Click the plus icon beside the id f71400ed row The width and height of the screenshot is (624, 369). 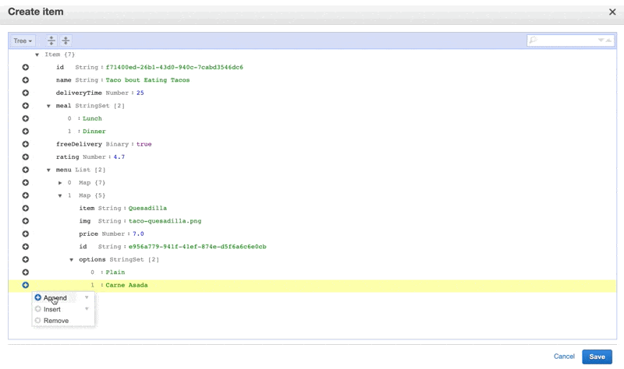(x=26, y=67)
